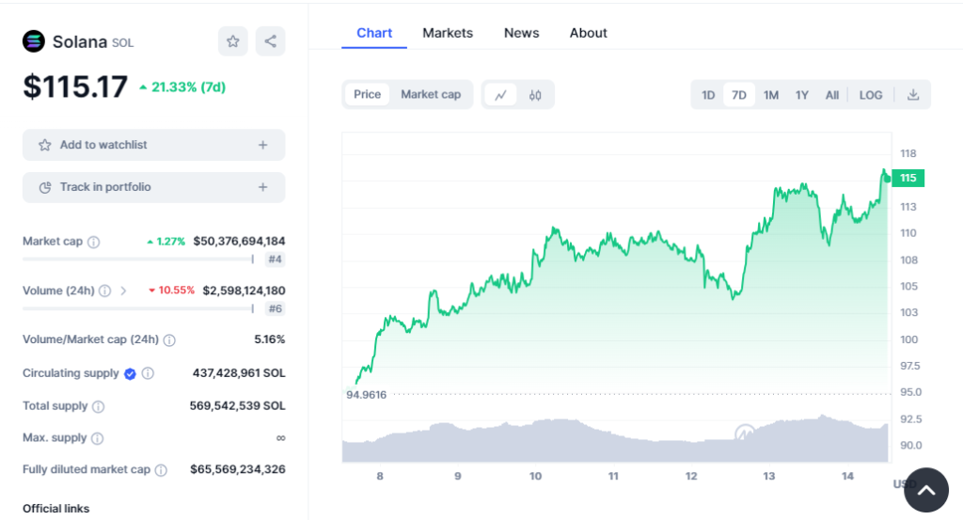This screenshot has height=520, width=963.
Task: Toggle chart to Price view
Action: pyautogui.click(x=368, y=94)
